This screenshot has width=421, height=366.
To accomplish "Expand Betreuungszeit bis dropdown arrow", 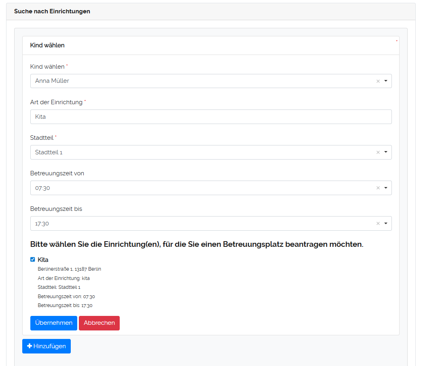I will tap(386, 223).
